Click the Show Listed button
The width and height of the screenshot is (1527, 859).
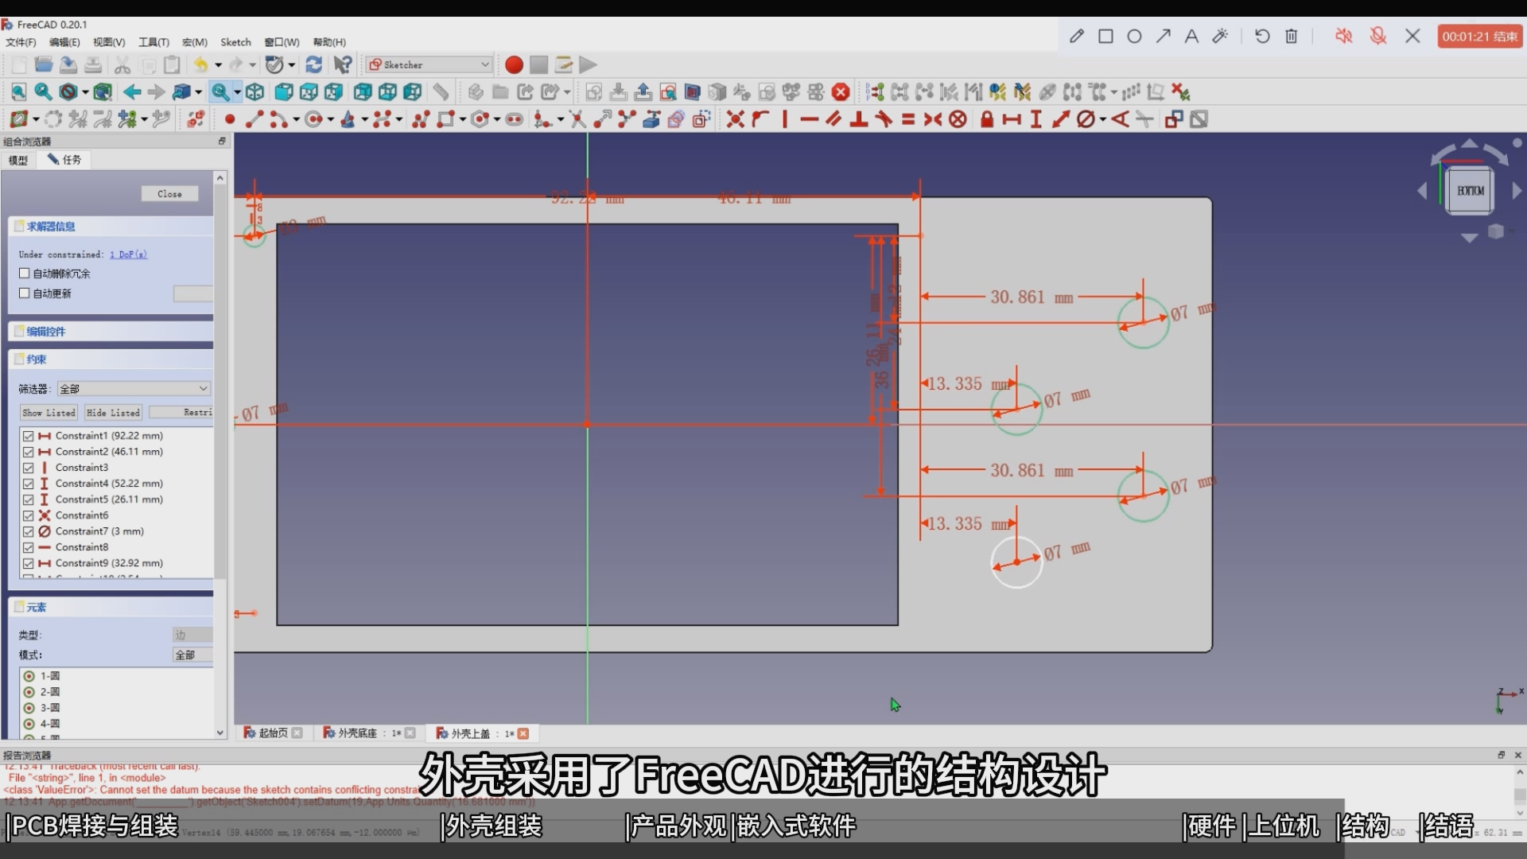49,413
